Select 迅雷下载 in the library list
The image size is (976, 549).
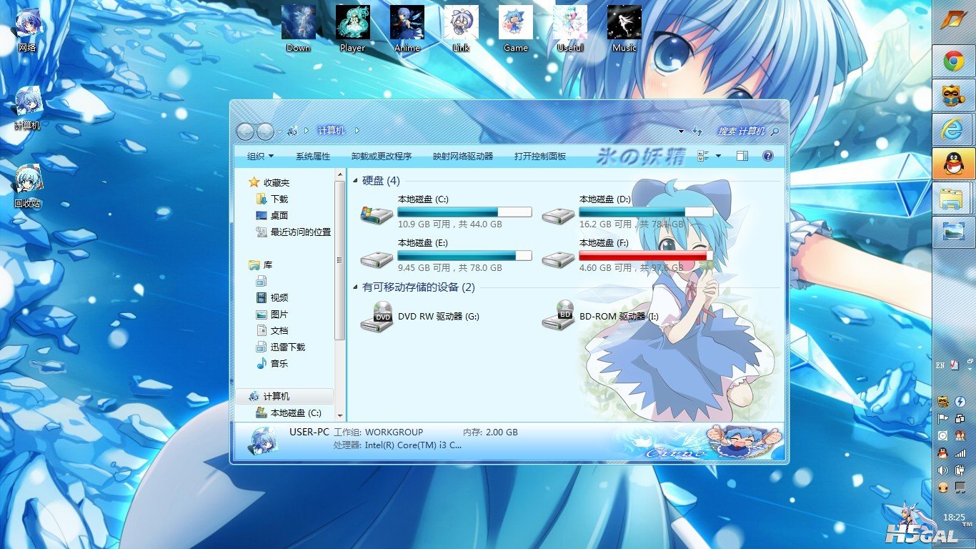tap(287, 347)
